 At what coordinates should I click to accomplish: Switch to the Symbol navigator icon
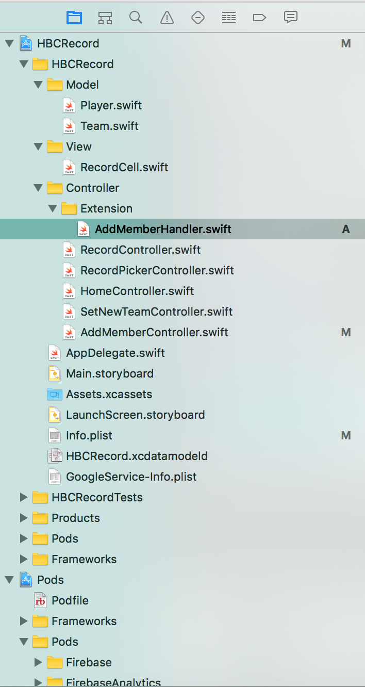pos(105,18)
